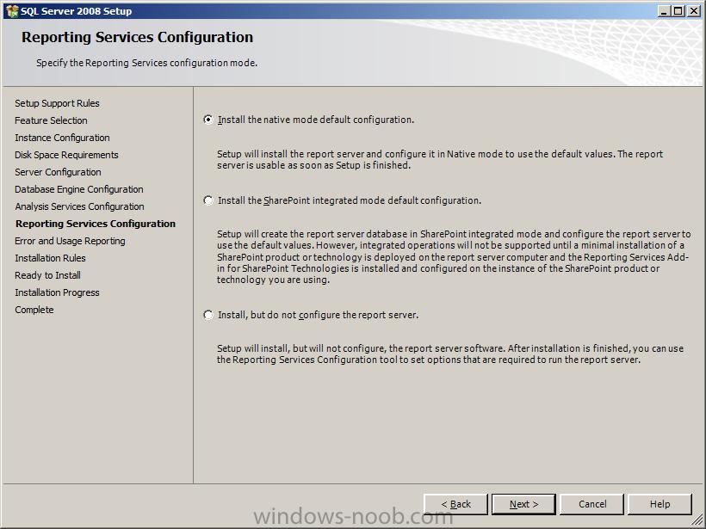The width and height of the screenshot is (706, 529).
Task: Select native mode default configuration option
Action: pos(208,120)
